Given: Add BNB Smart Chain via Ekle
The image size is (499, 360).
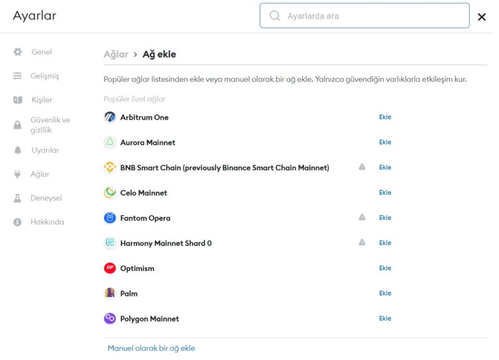Looking at the screenshot, I should [x=385, y=168].
